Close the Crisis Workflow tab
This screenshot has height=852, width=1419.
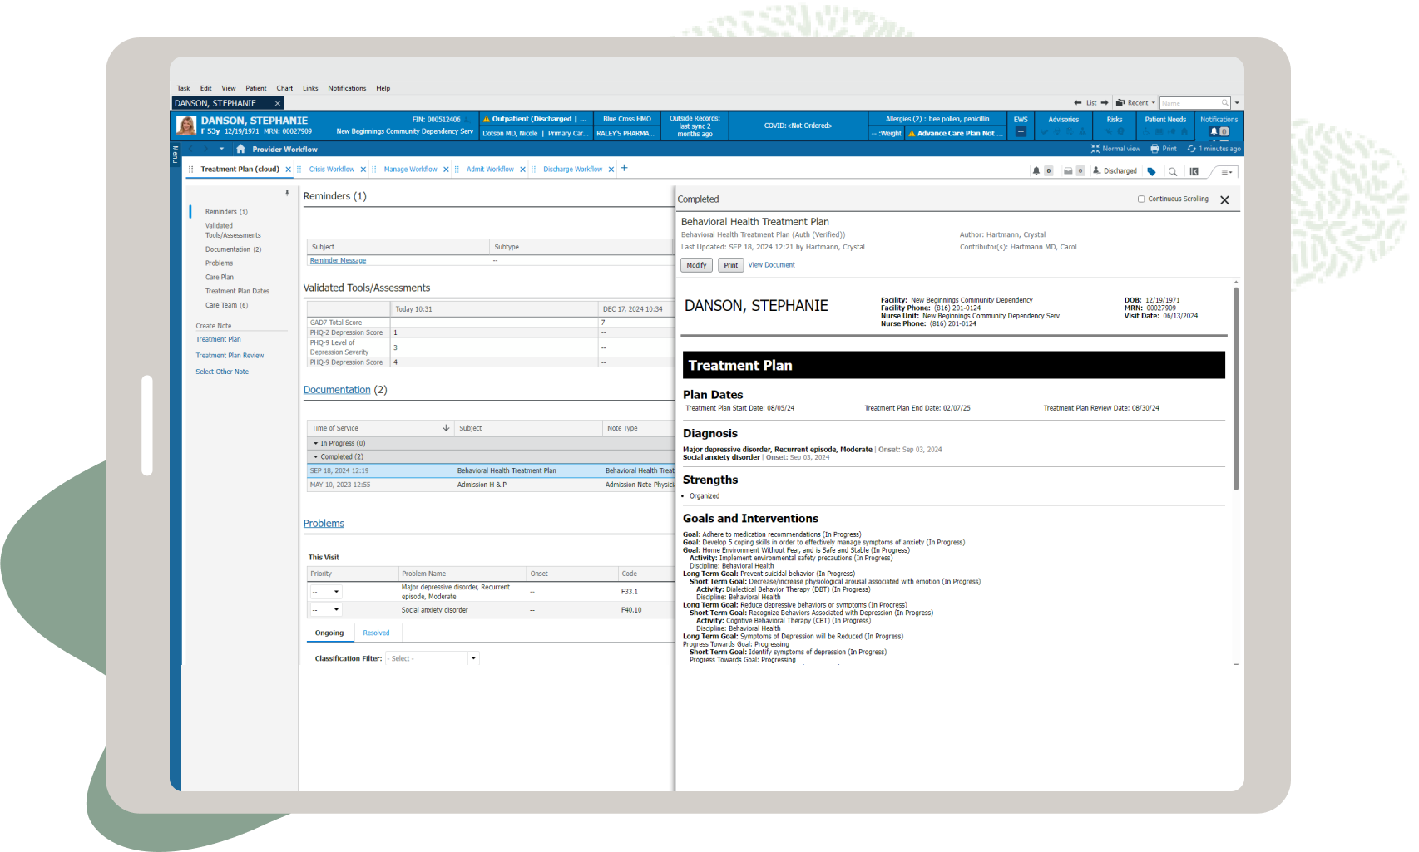(363, 170)
